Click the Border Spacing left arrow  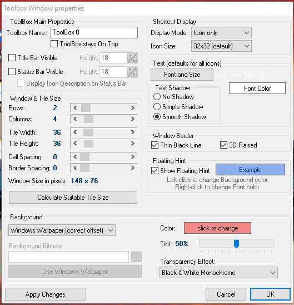pos(76,168)
